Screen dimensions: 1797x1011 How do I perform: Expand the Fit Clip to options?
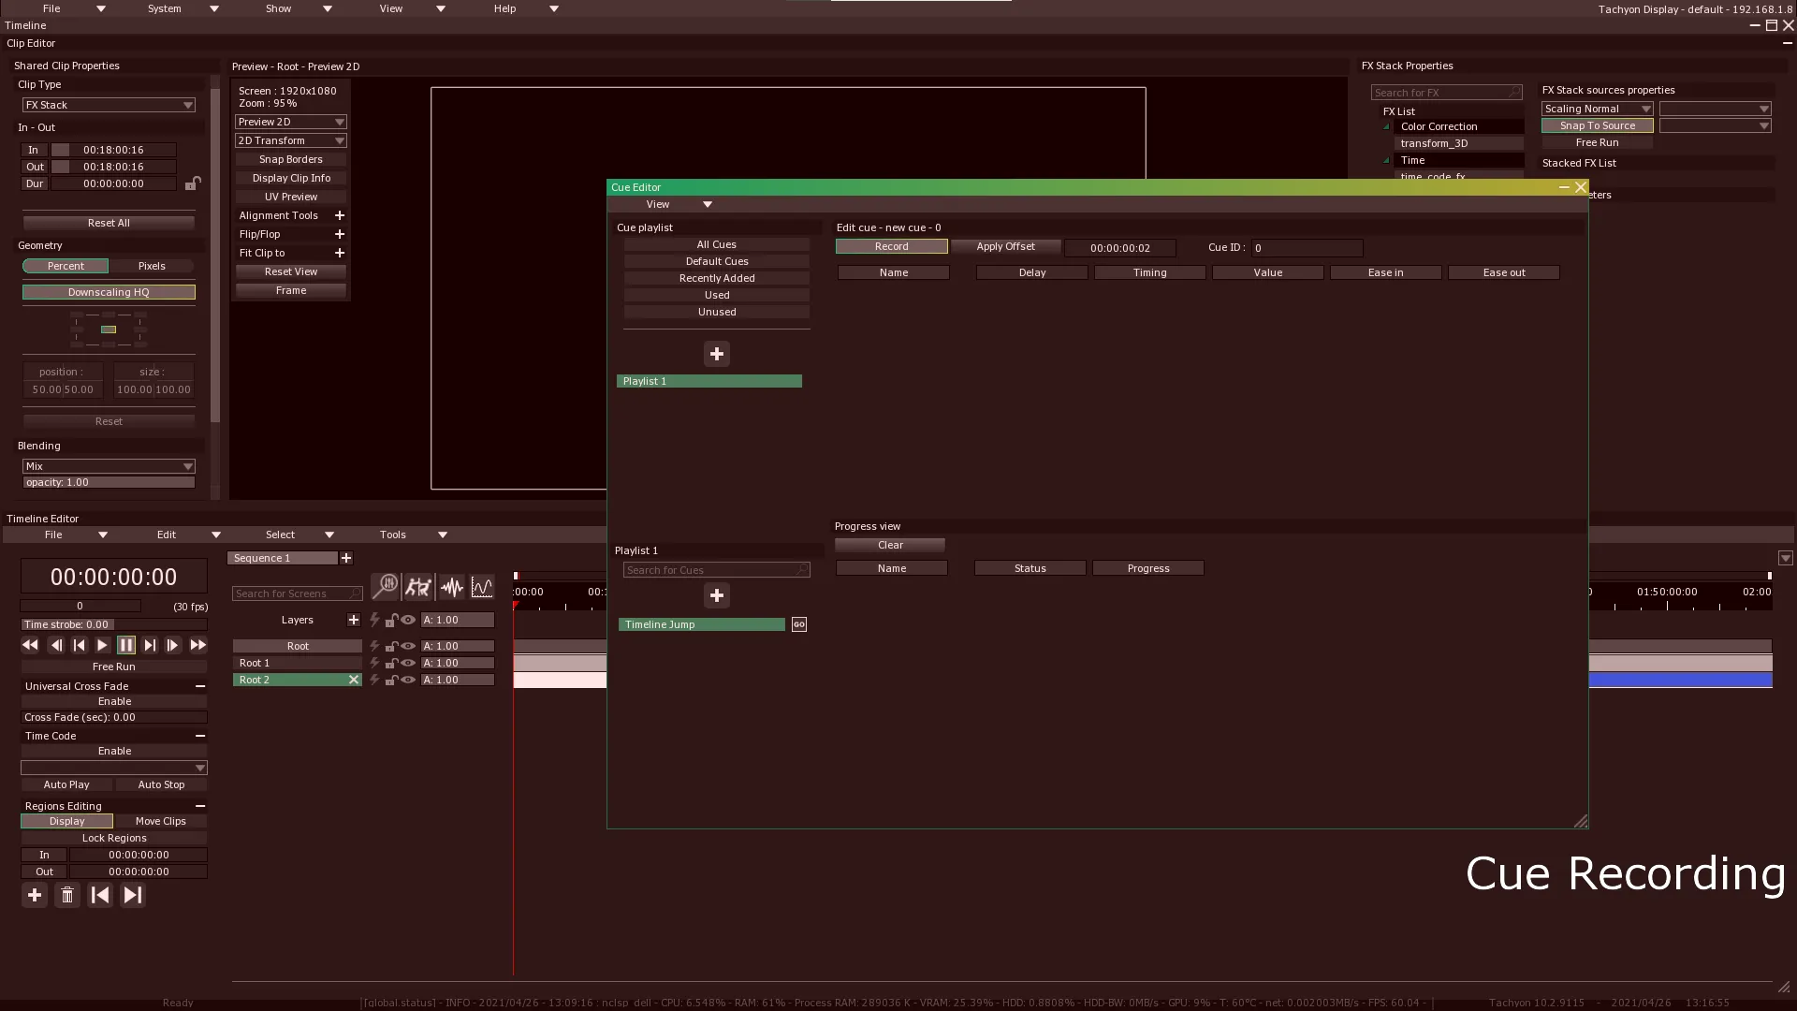pyautogui.click(x=340, y=253)
